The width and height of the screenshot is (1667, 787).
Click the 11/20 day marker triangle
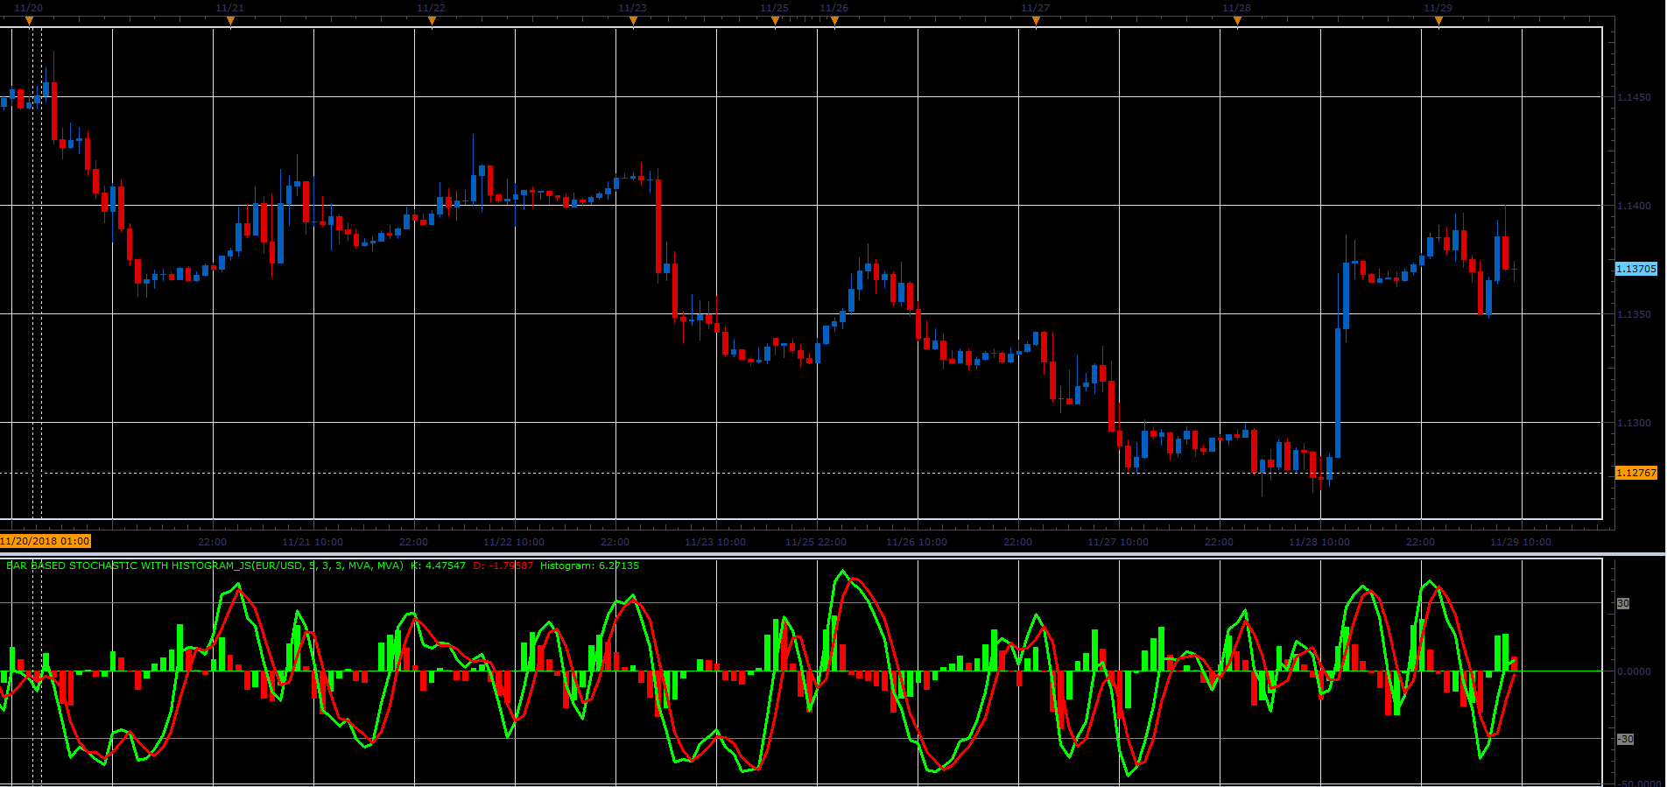tap(29, 21)
